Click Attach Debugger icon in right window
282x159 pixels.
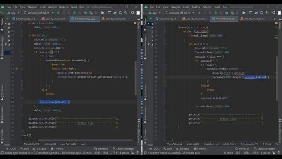click(x=232, y=13)
